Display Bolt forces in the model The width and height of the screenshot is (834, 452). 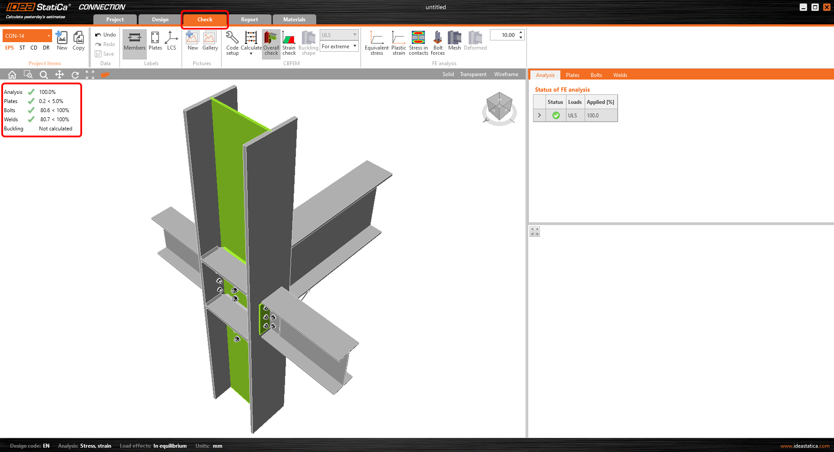pos(437,43)
